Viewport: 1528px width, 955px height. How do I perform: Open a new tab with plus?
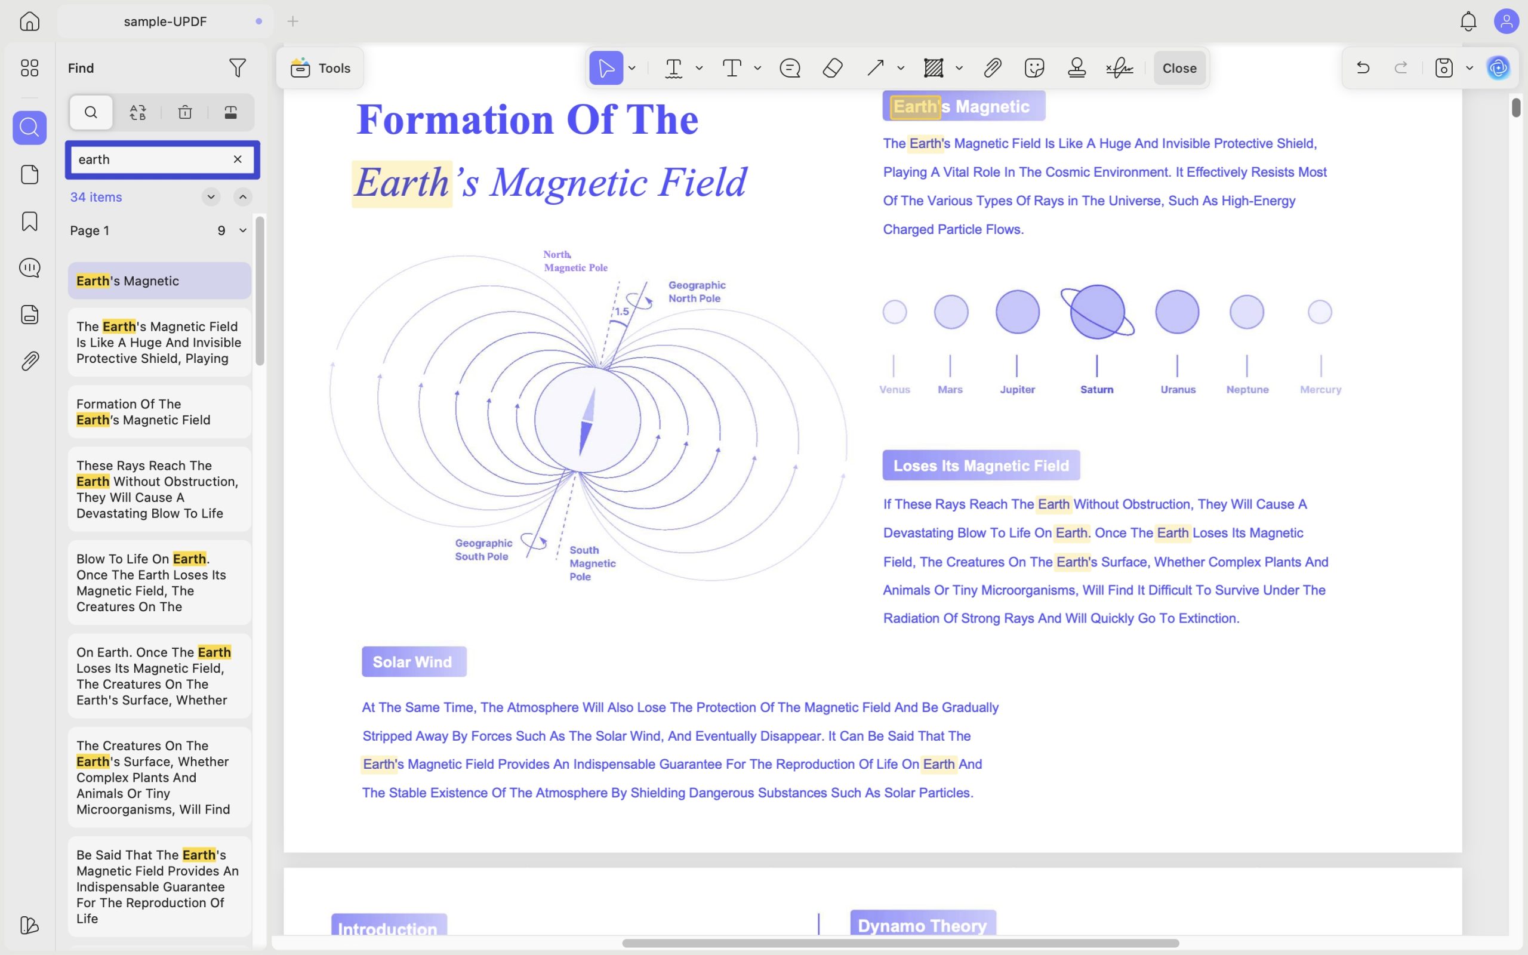293,21
